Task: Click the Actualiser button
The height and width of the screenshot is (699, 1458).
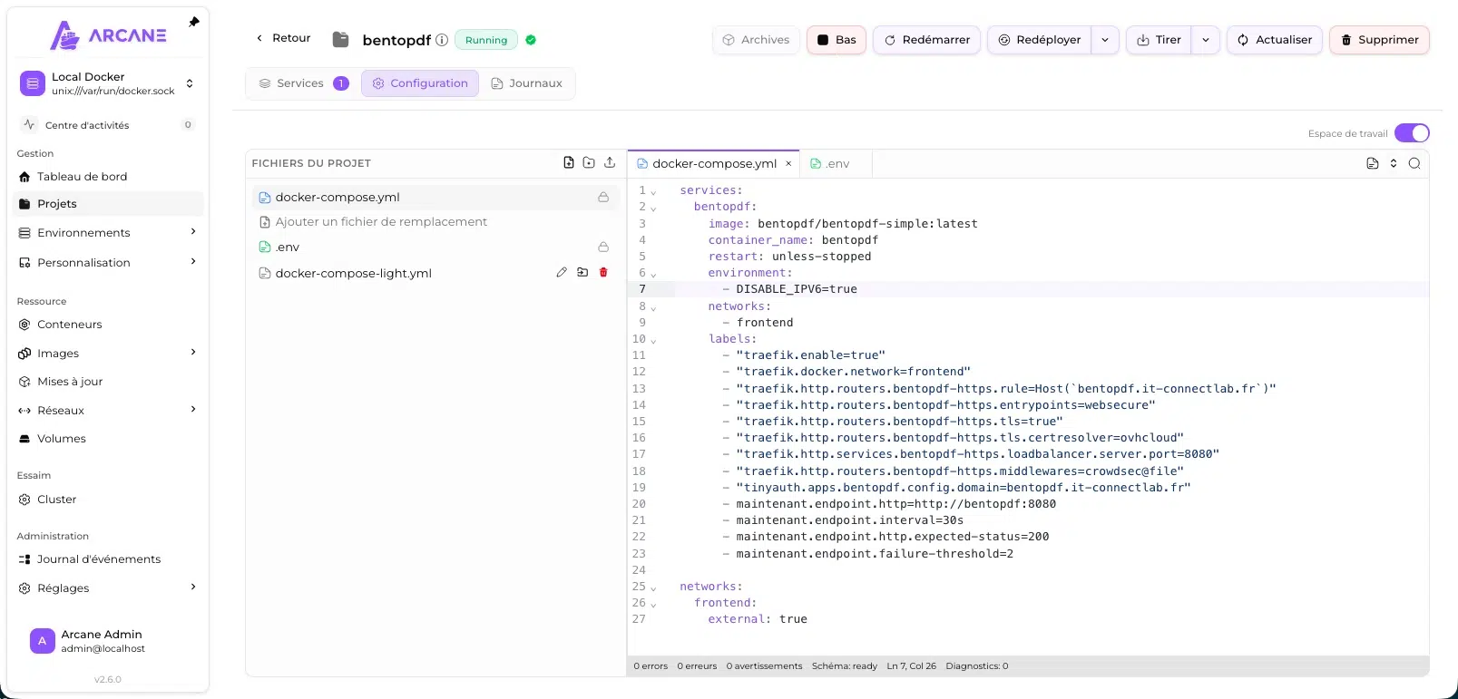Action: [1274, 40]
